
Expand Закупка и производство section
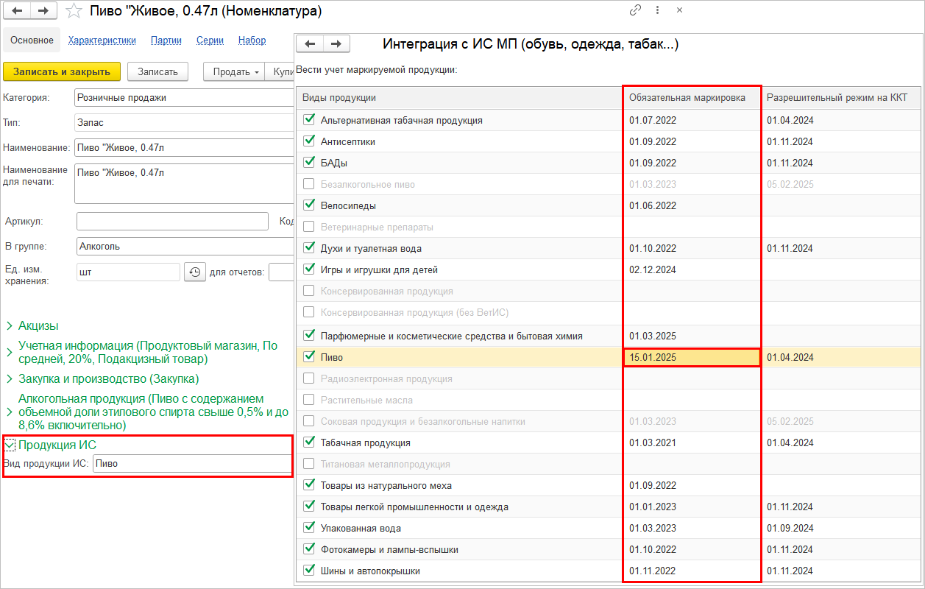(x=10, y=379)
